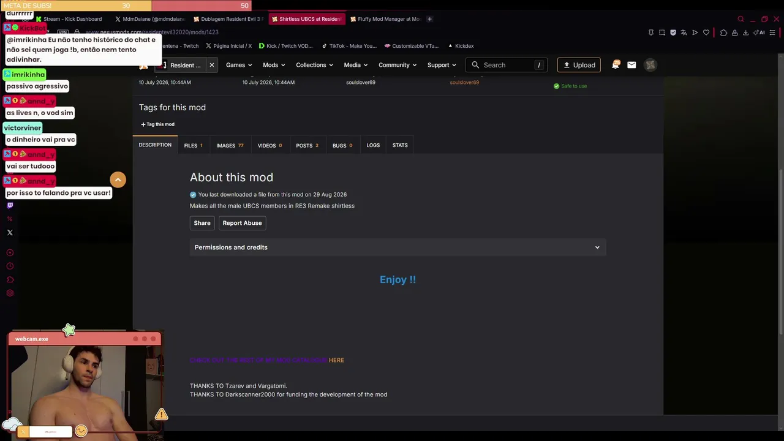This screenshot has width=784, height=441.
Task: Open the X sidebar icon
Action: 10,233
